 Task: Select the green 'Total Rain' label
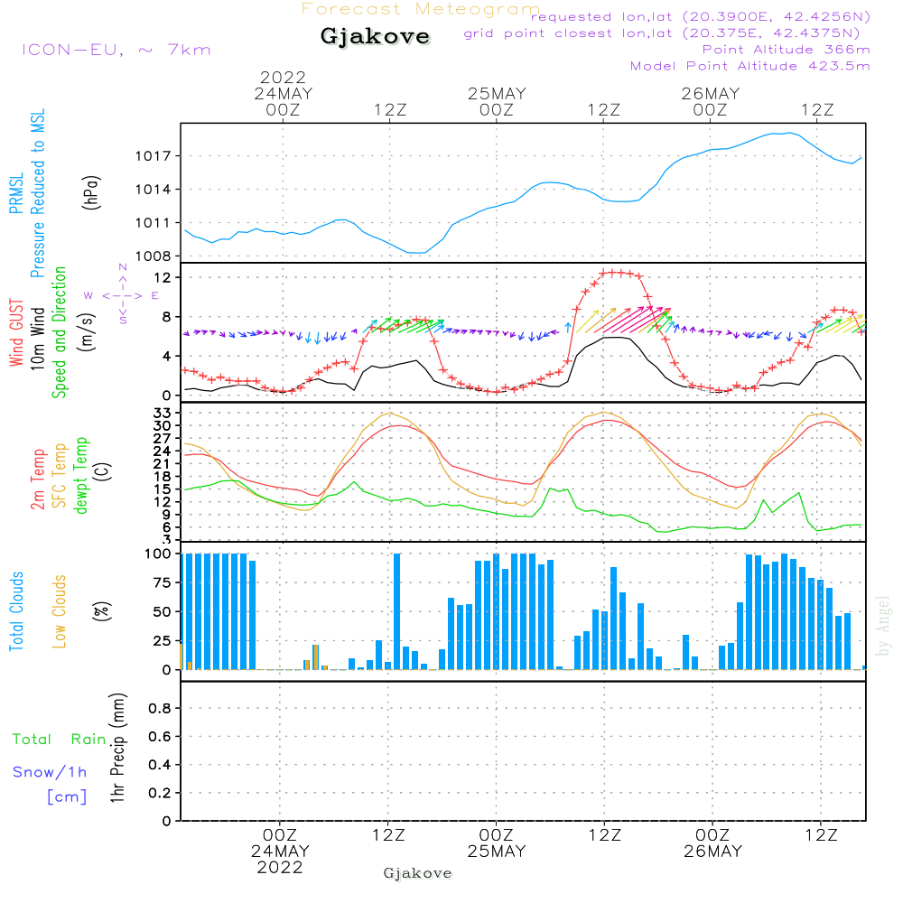coord(60,740)
